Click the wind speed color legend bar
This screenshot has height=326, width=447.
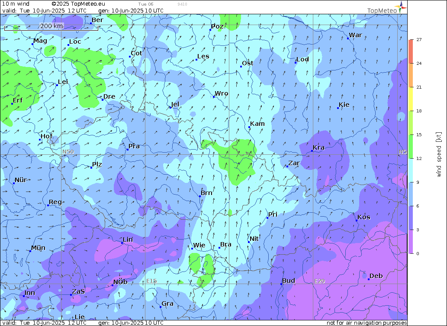411,146
